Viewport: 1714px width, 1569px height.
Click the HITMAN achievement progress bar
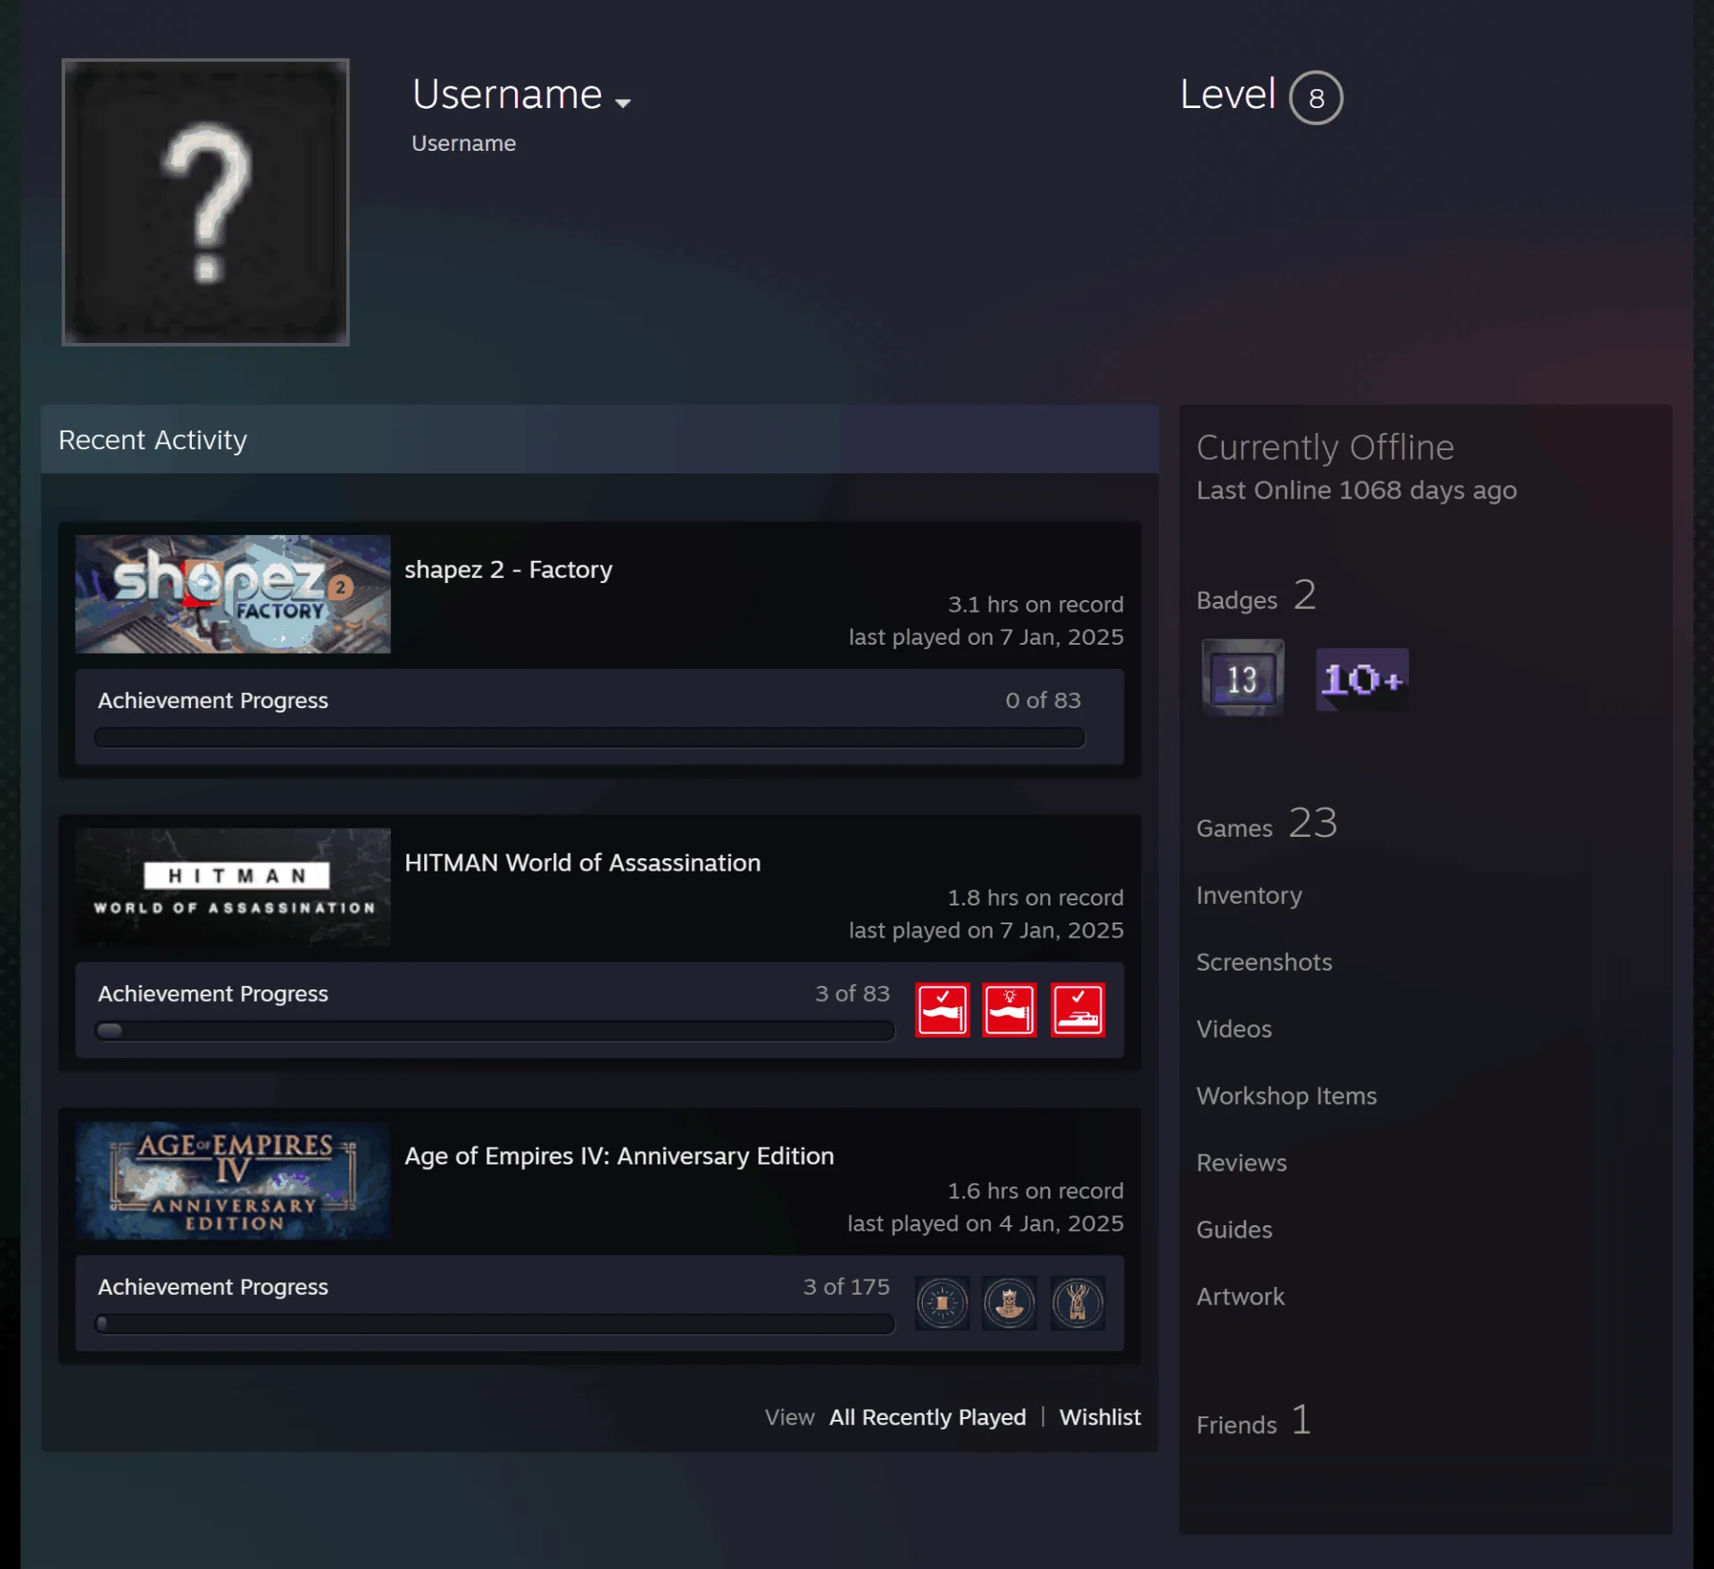[495, 1031]
